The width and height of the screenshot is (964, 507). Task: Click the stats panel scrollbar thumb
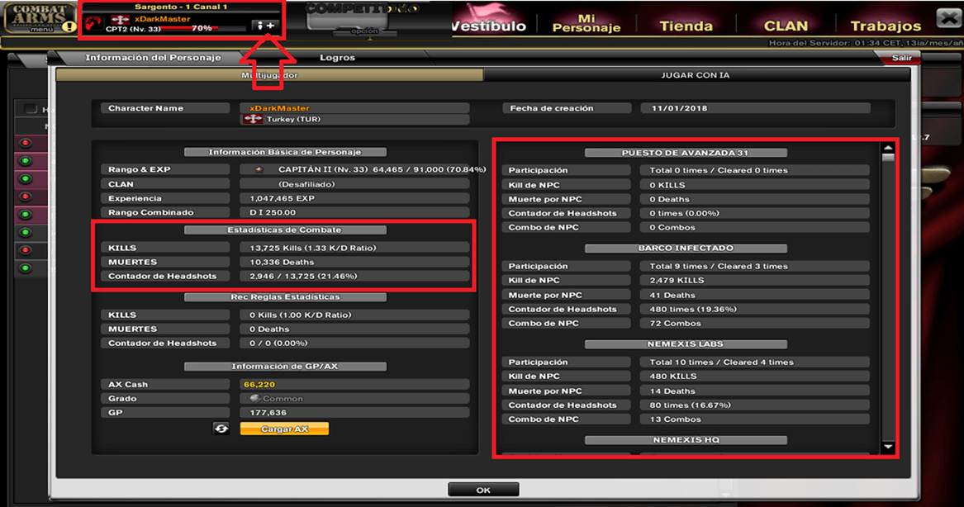pos(888,158)
